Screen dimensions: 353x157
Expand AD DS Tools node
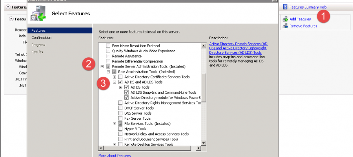coord(120,88)
